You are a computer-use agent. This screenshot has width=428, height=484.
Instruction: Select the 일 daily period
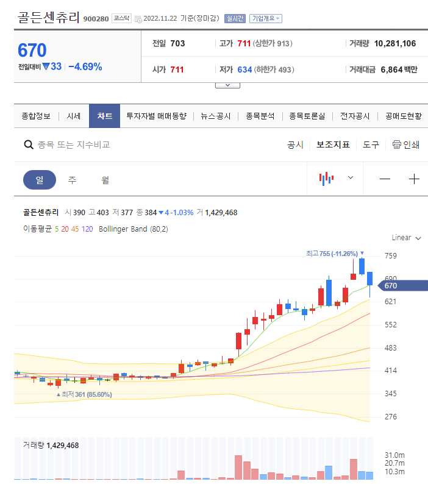point(40,180)
